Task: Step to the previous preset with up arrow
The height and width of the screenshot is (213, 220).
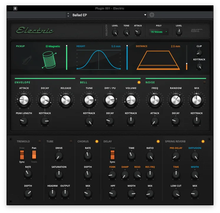Action: coord(68,13)
